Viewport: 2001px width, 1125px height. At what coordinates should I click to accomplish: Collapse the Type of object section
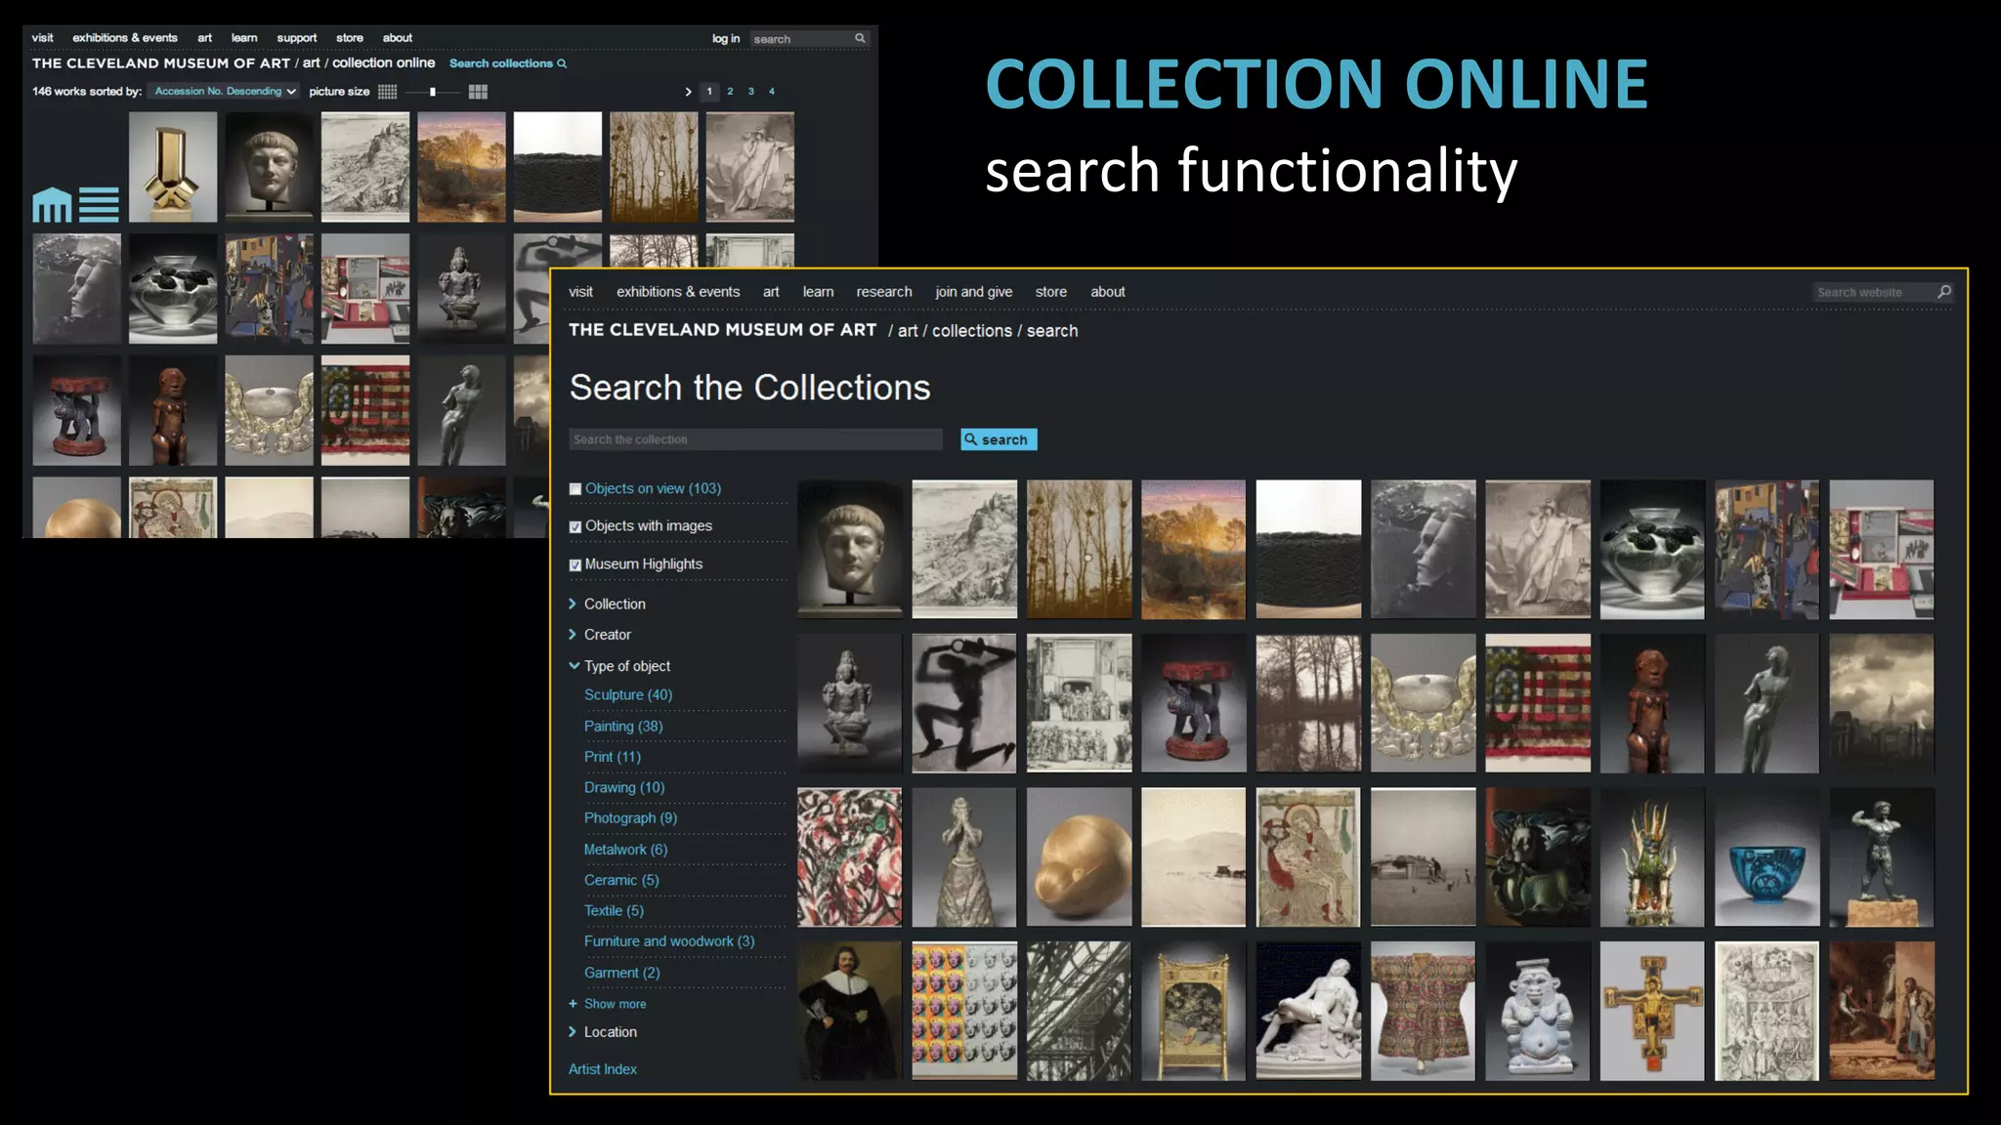click(x=574, y=666)
